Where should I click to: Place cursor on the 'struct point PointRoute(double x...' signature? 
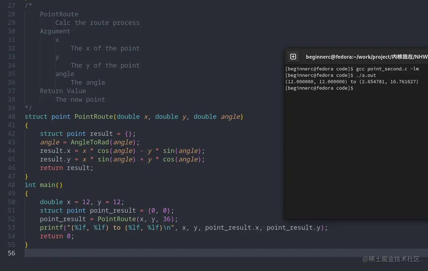[134, 117]
